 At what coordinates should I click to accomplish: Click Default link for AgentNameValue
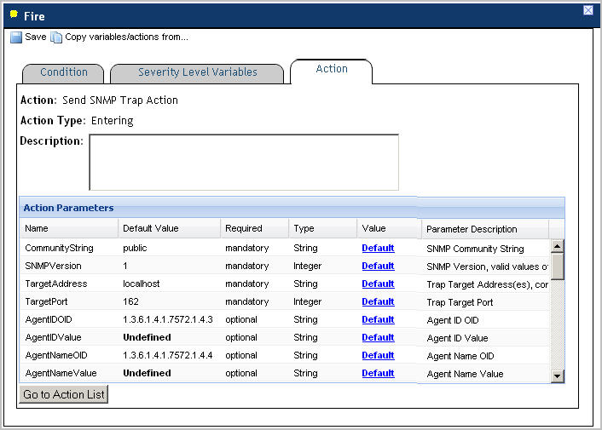pos(378,373)
